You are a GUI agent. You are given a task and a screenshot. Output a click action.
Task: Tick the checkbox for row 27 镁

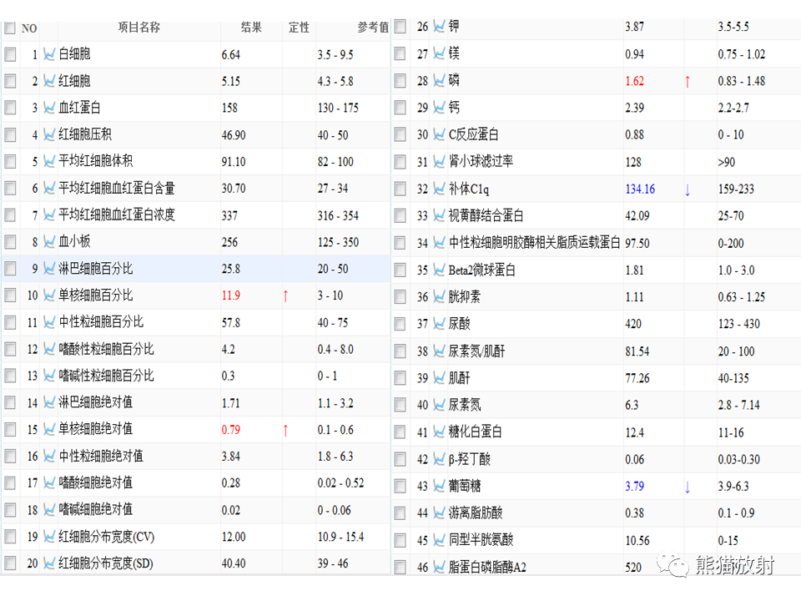pos(400,53)
